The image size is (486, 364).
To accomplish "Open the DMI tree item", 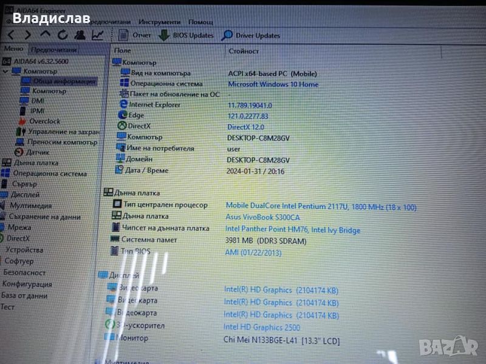I will click(x=32, y=101).
